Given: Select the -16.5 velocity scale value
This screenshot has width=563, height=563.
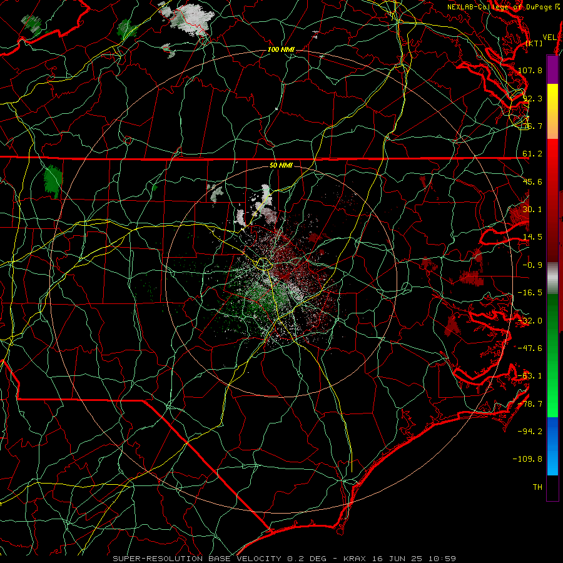Looking at the screenshot, I should pyautogui.click(x=530, y=293).
